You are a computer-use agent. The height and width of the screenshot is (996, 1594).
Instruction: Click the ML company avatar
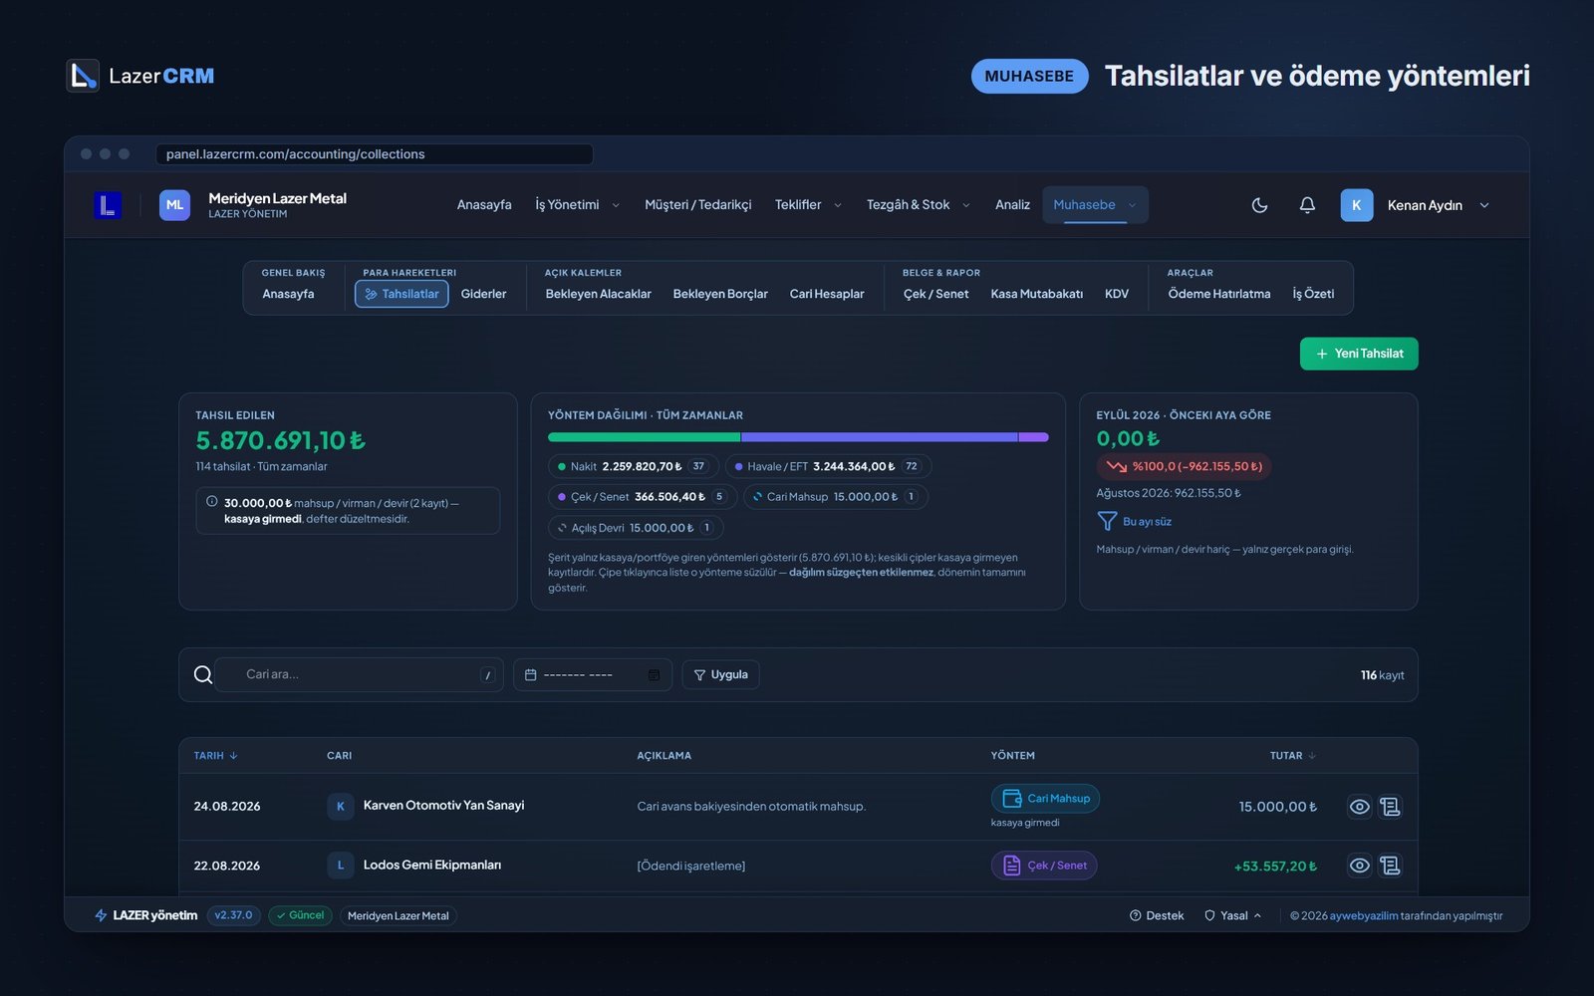[174, 205]
